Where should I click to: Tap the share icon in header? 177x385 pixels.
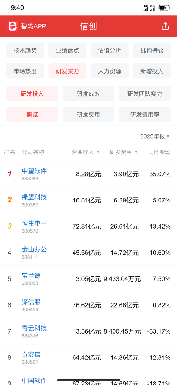click(x=165, y=26)
